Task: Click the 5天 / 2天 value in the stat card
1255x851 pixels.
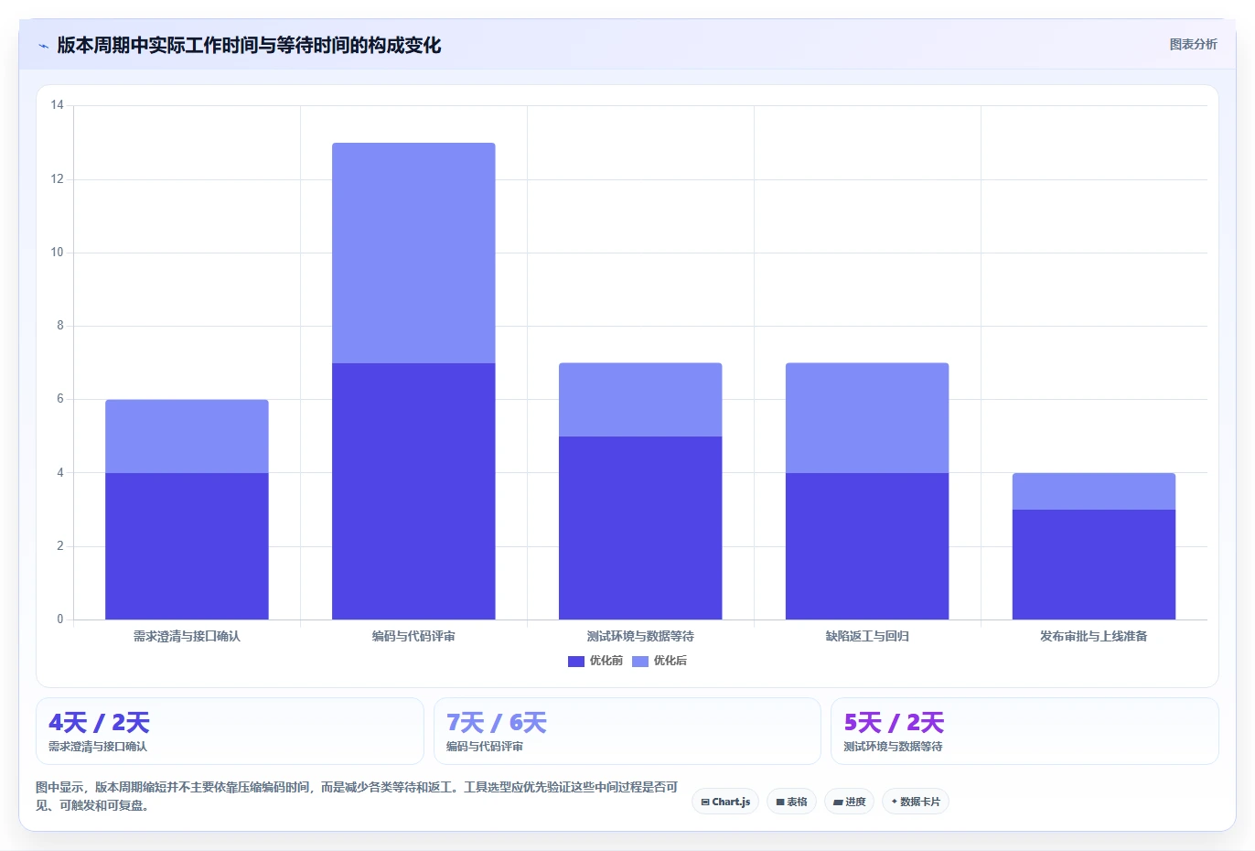Action: tap(894, 723)
